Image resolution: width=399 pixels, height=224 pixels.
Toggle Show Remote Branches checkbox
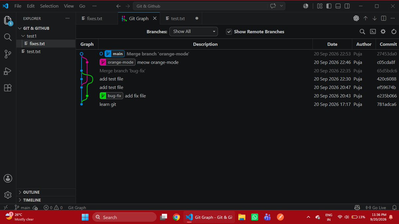pyautogui.click(x=229, y=32)
